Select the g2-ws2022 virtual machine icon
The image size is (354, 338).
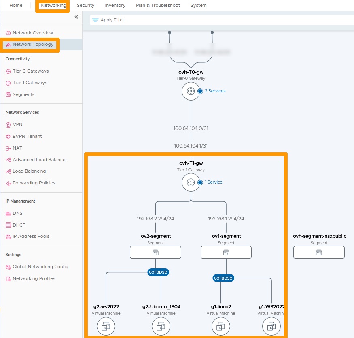106,326
